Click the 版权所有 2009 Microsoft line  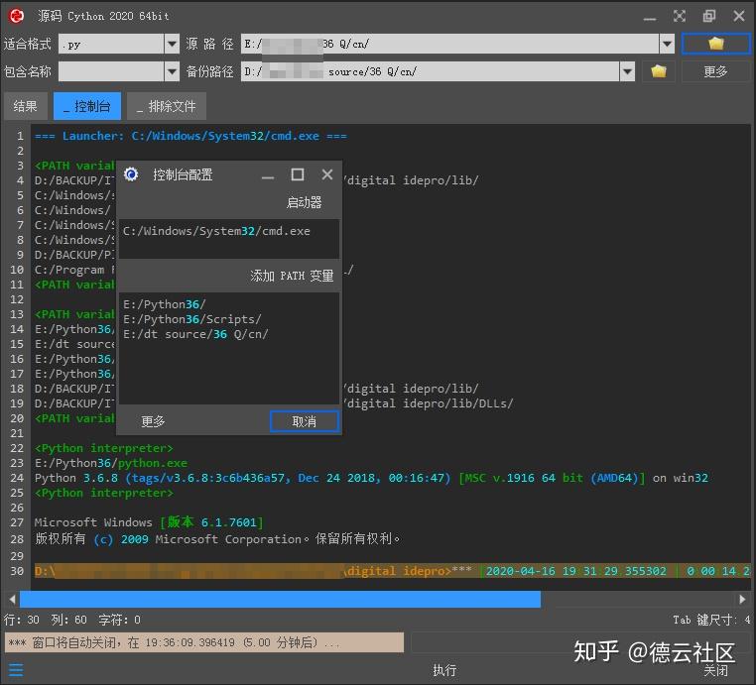[217, 538]
